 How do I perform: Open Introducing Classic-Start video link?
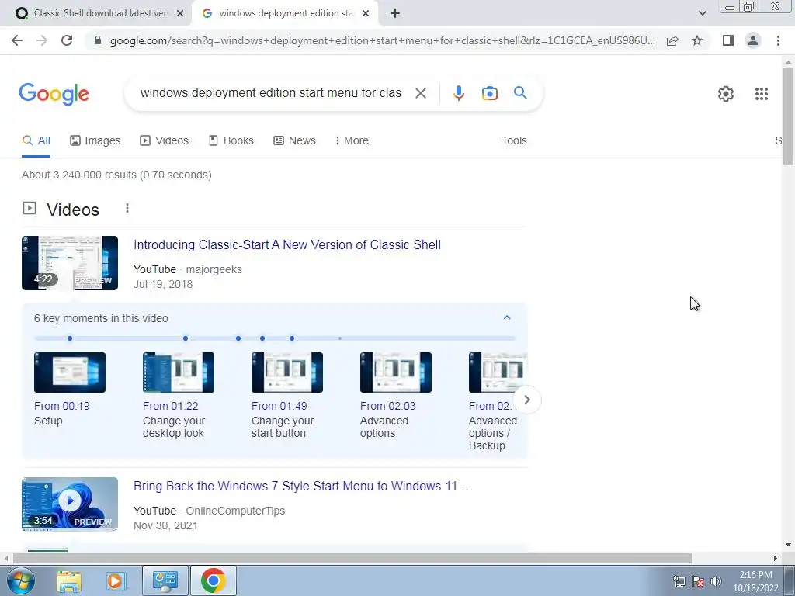[287, 244]
